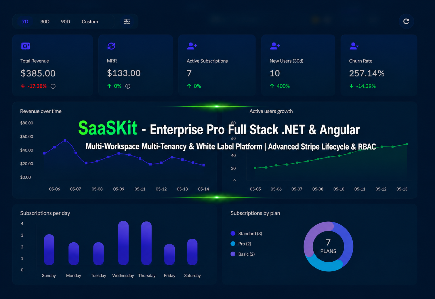
Task: Click the Total Revenue card icon
Action: tap(26, 46)
